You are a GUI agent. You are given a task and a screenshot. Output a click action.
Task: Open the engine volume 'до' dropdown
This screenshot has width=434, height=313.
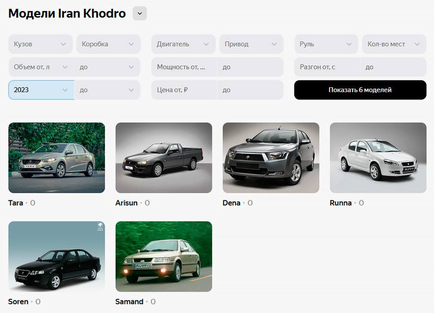(x=107, y=67)
